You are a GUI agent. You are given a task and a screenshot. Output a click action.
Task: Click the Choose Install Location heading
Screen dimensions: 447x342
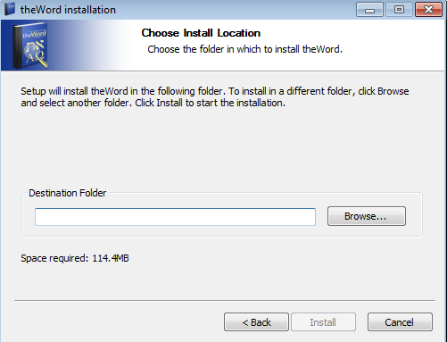201,33
